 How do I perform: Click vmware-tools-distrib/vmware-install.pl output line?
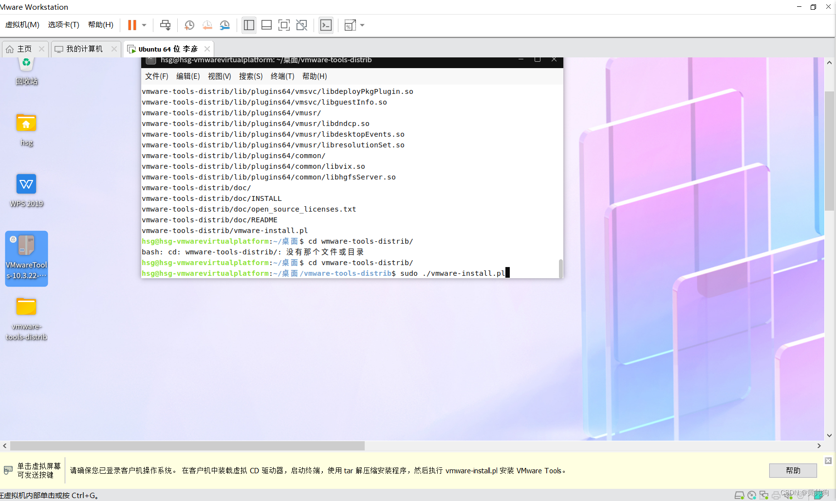(225, 231)
